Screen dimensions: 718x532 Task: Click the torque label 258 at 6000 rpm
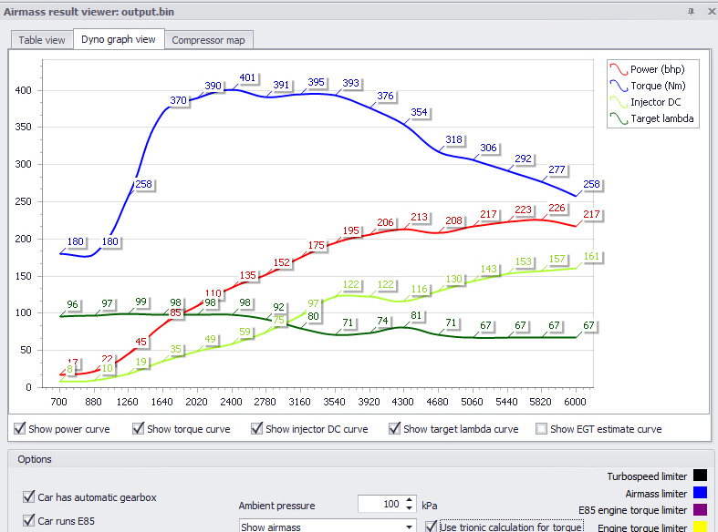(591, 184)
